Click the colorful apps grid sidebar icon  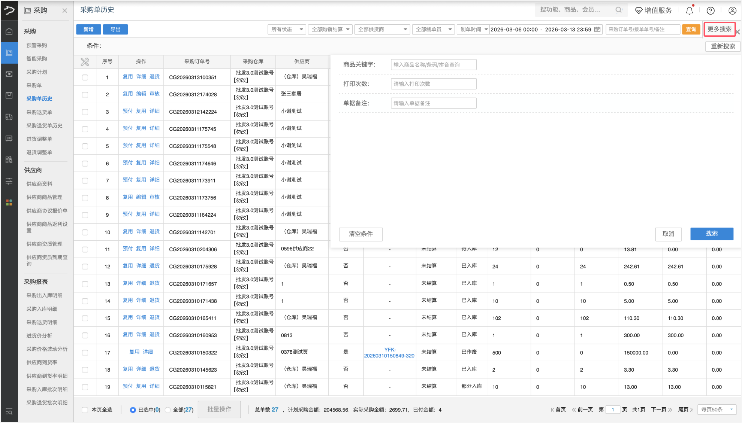[x=9, y=203]
